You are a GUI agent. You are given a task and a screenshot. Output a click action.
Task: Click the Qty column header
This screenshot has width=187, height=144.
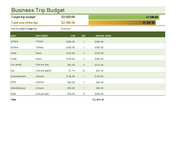83,36
